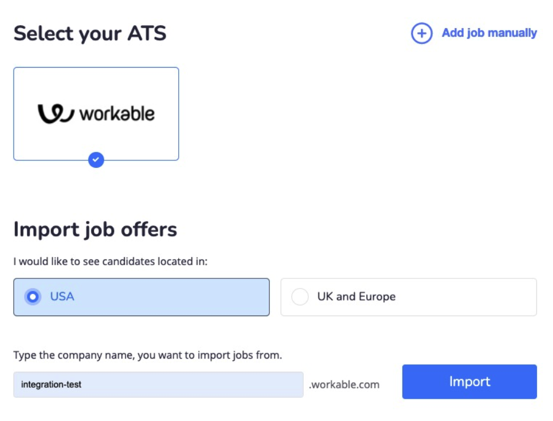The width and height of the screenshot is (553, 421).
Task: Click the blue checkmark badge on Workable card
Action: (96, 160)
